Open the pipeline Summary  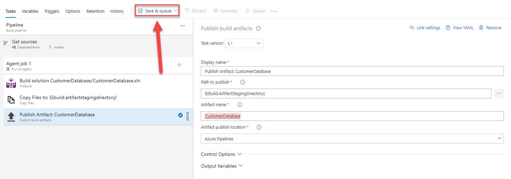point(226,11)
